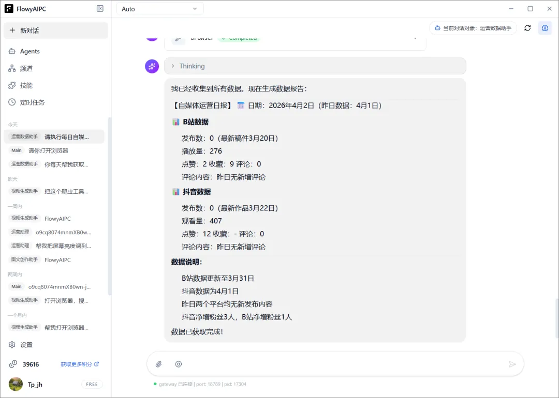The width and height of the screenshot is (559, 398).
Task: Click the 数据说明 heading
Action: click(186, 262)
